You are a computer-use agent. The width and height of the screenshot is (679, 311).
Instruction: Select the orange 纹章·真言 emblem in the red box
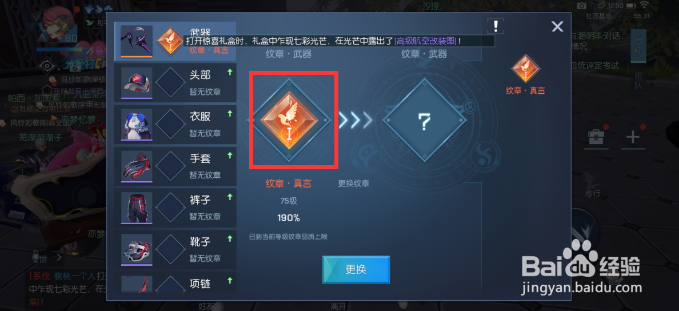pos(289,121)
